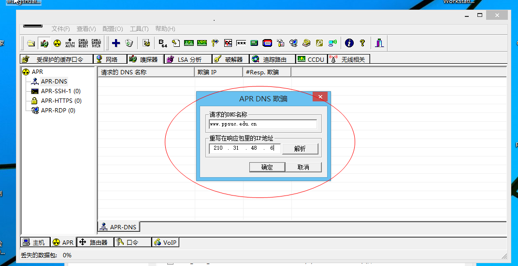Switch to the bottom 主机 tab
518x266 pixels.
(35, 242)
